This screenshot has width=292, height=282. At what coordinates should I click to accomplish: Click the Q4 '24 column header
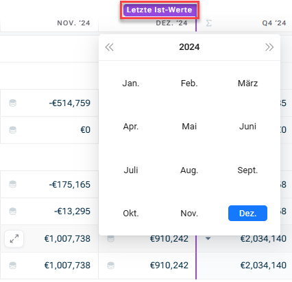click(x=274, y=23)
